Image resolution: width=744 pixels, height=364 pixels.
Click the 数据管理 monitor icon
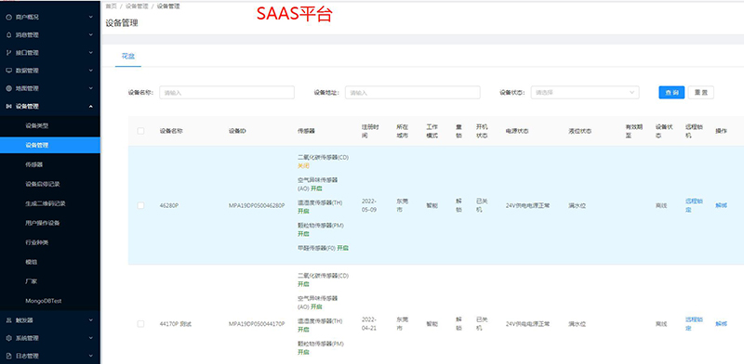8,71
